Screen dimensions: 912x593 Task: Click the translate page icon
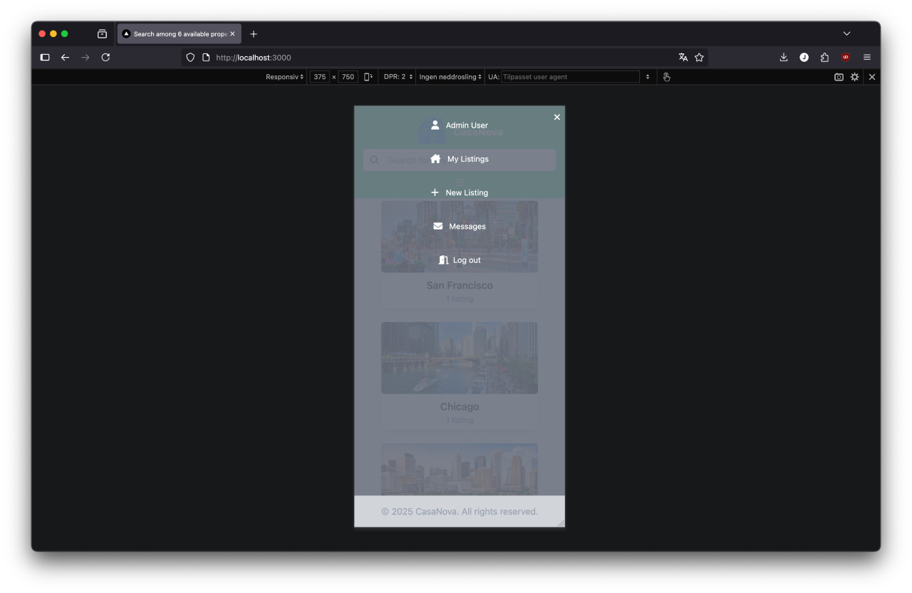click(683, 57)
